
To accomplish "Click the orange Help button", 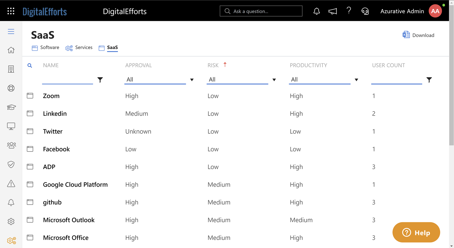I will 416,232.
